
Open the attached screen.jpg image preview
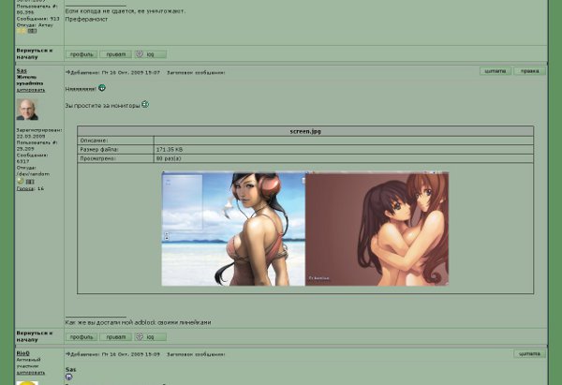pos(305,229)
